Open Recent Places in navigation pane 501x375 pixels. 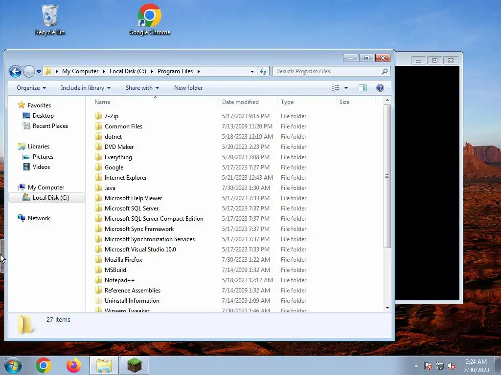pos(46,126)
